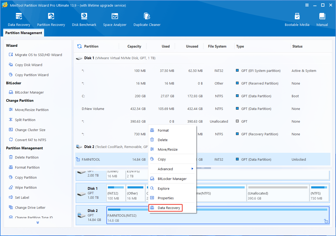Select the NTFS 730 MB block in disk map

tap(319, 193)
